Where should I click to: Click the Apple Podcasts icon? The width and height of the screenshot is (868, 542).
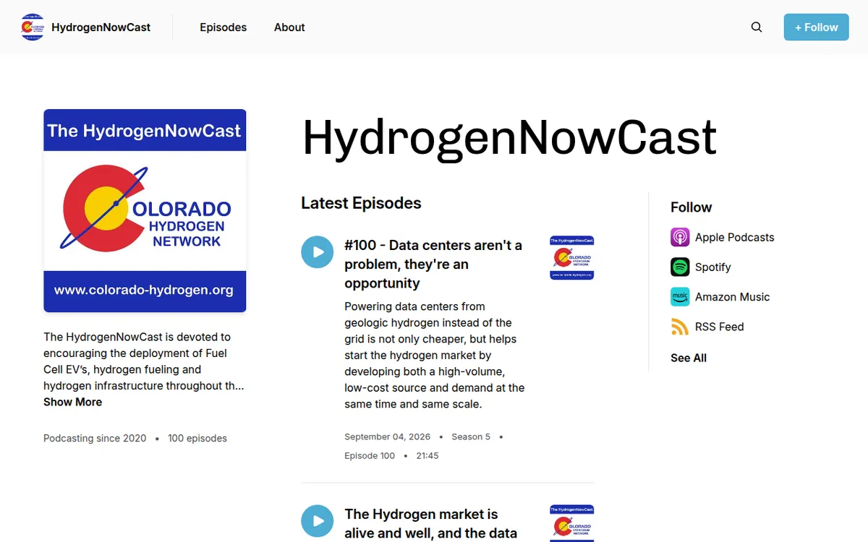coord(680,237)
